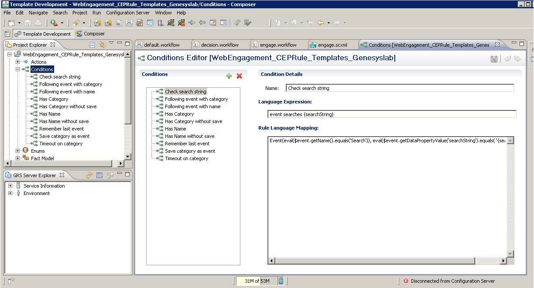Click the Open Perspective icon
The width and height of the screenshot is (534, 288).
[x=8, y=34]
